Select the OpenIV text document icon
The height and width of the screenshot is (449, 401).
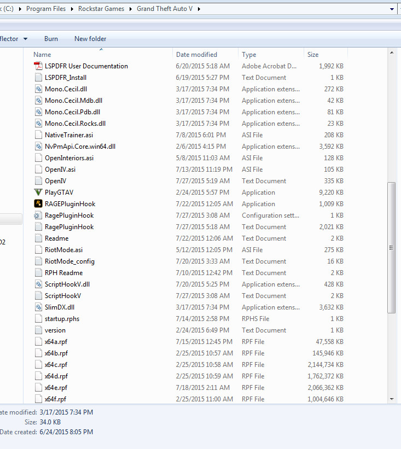pos(38,181)
